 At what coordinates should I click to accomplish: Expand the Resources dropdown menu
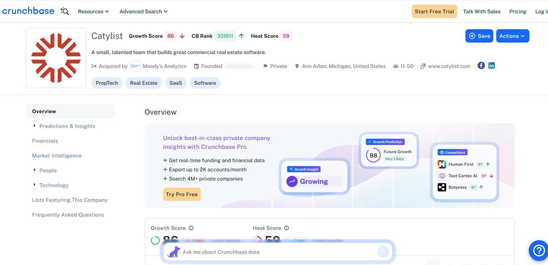93,12
